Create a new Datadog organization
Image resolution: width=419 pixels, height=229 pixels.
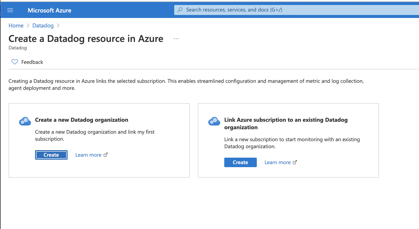(x=51, y=155)
